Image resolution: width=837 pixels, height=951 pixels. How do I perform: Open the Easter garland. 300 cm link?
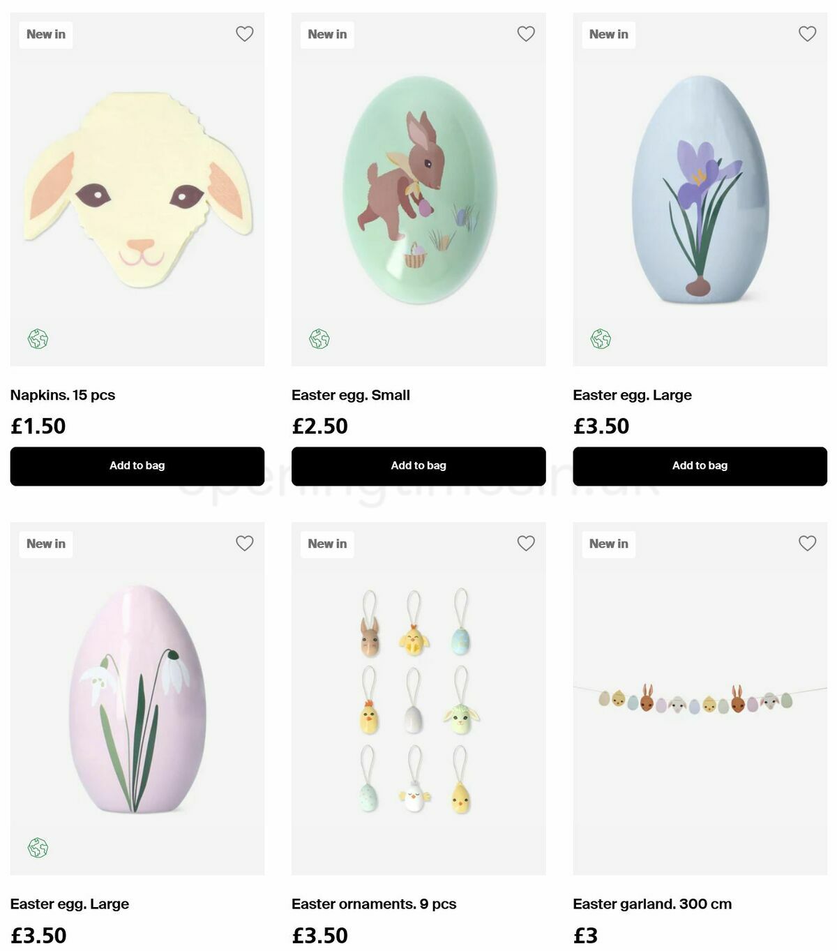coord(652,904)
